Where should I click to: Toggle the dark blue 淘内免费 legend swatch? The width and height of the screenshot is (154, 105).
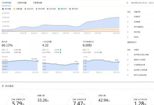[x=3, y=9]
